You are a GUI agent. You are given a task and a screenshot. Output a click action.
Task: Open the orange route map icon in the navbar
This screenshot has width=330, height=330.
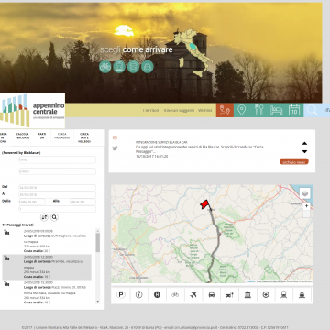225,110
